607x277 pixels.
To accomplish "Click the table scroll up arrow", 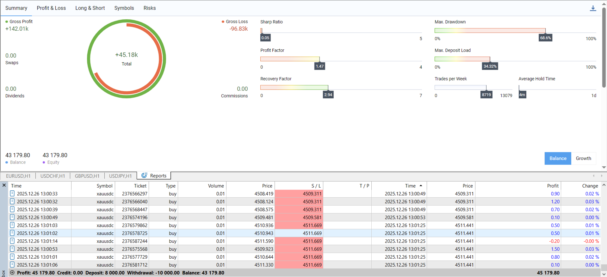I will click(604, 185).
